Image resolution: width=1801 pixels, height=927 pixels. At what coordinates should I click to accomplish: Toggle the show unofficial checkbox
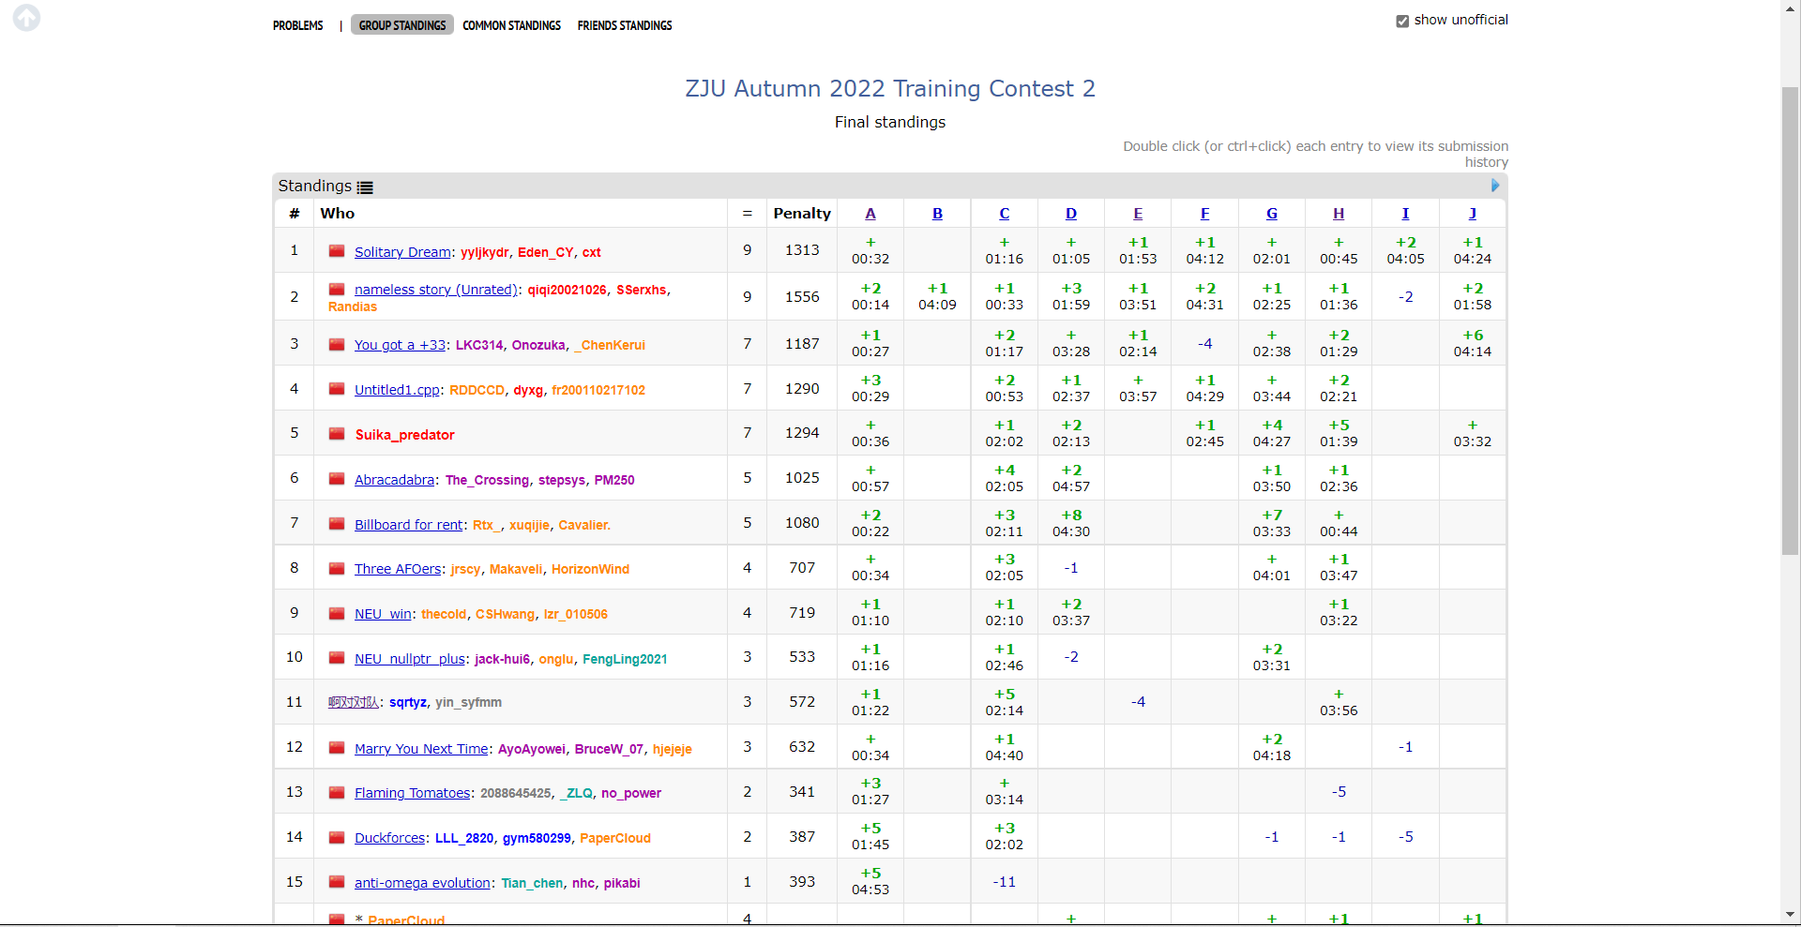click(x=1402, y=21)
